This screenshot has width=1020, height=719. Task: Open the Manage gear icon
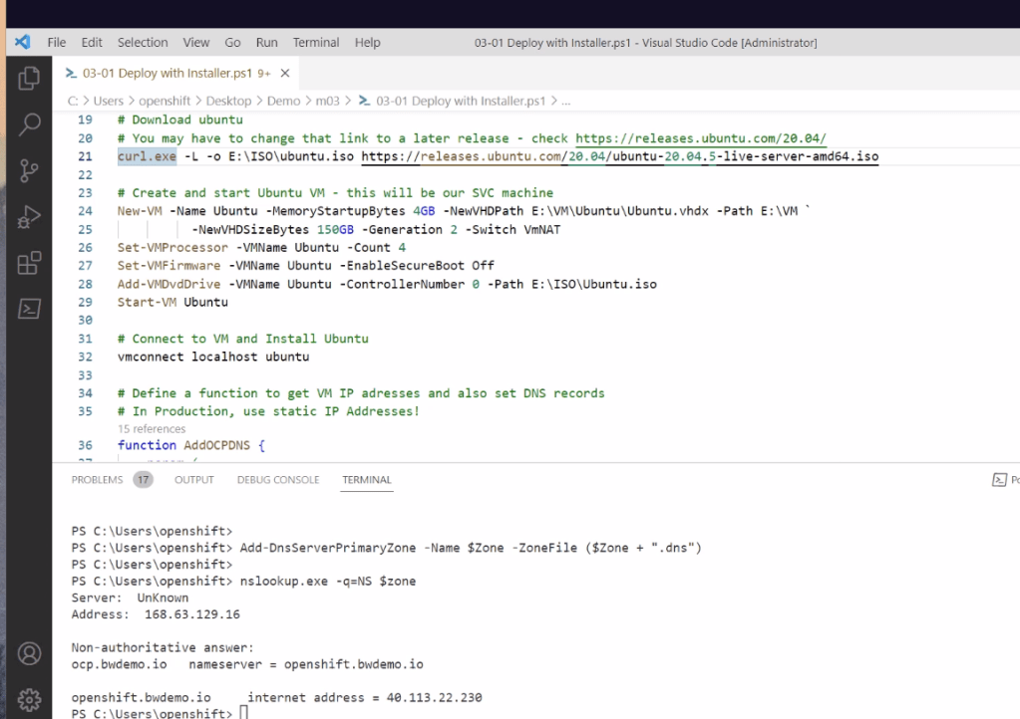pos(29,699)
